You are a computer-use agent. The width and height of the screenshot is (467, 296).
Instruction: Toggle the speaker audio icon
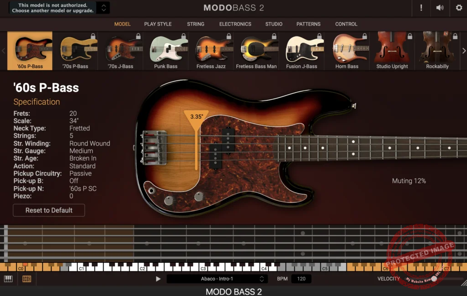[440, 8]
